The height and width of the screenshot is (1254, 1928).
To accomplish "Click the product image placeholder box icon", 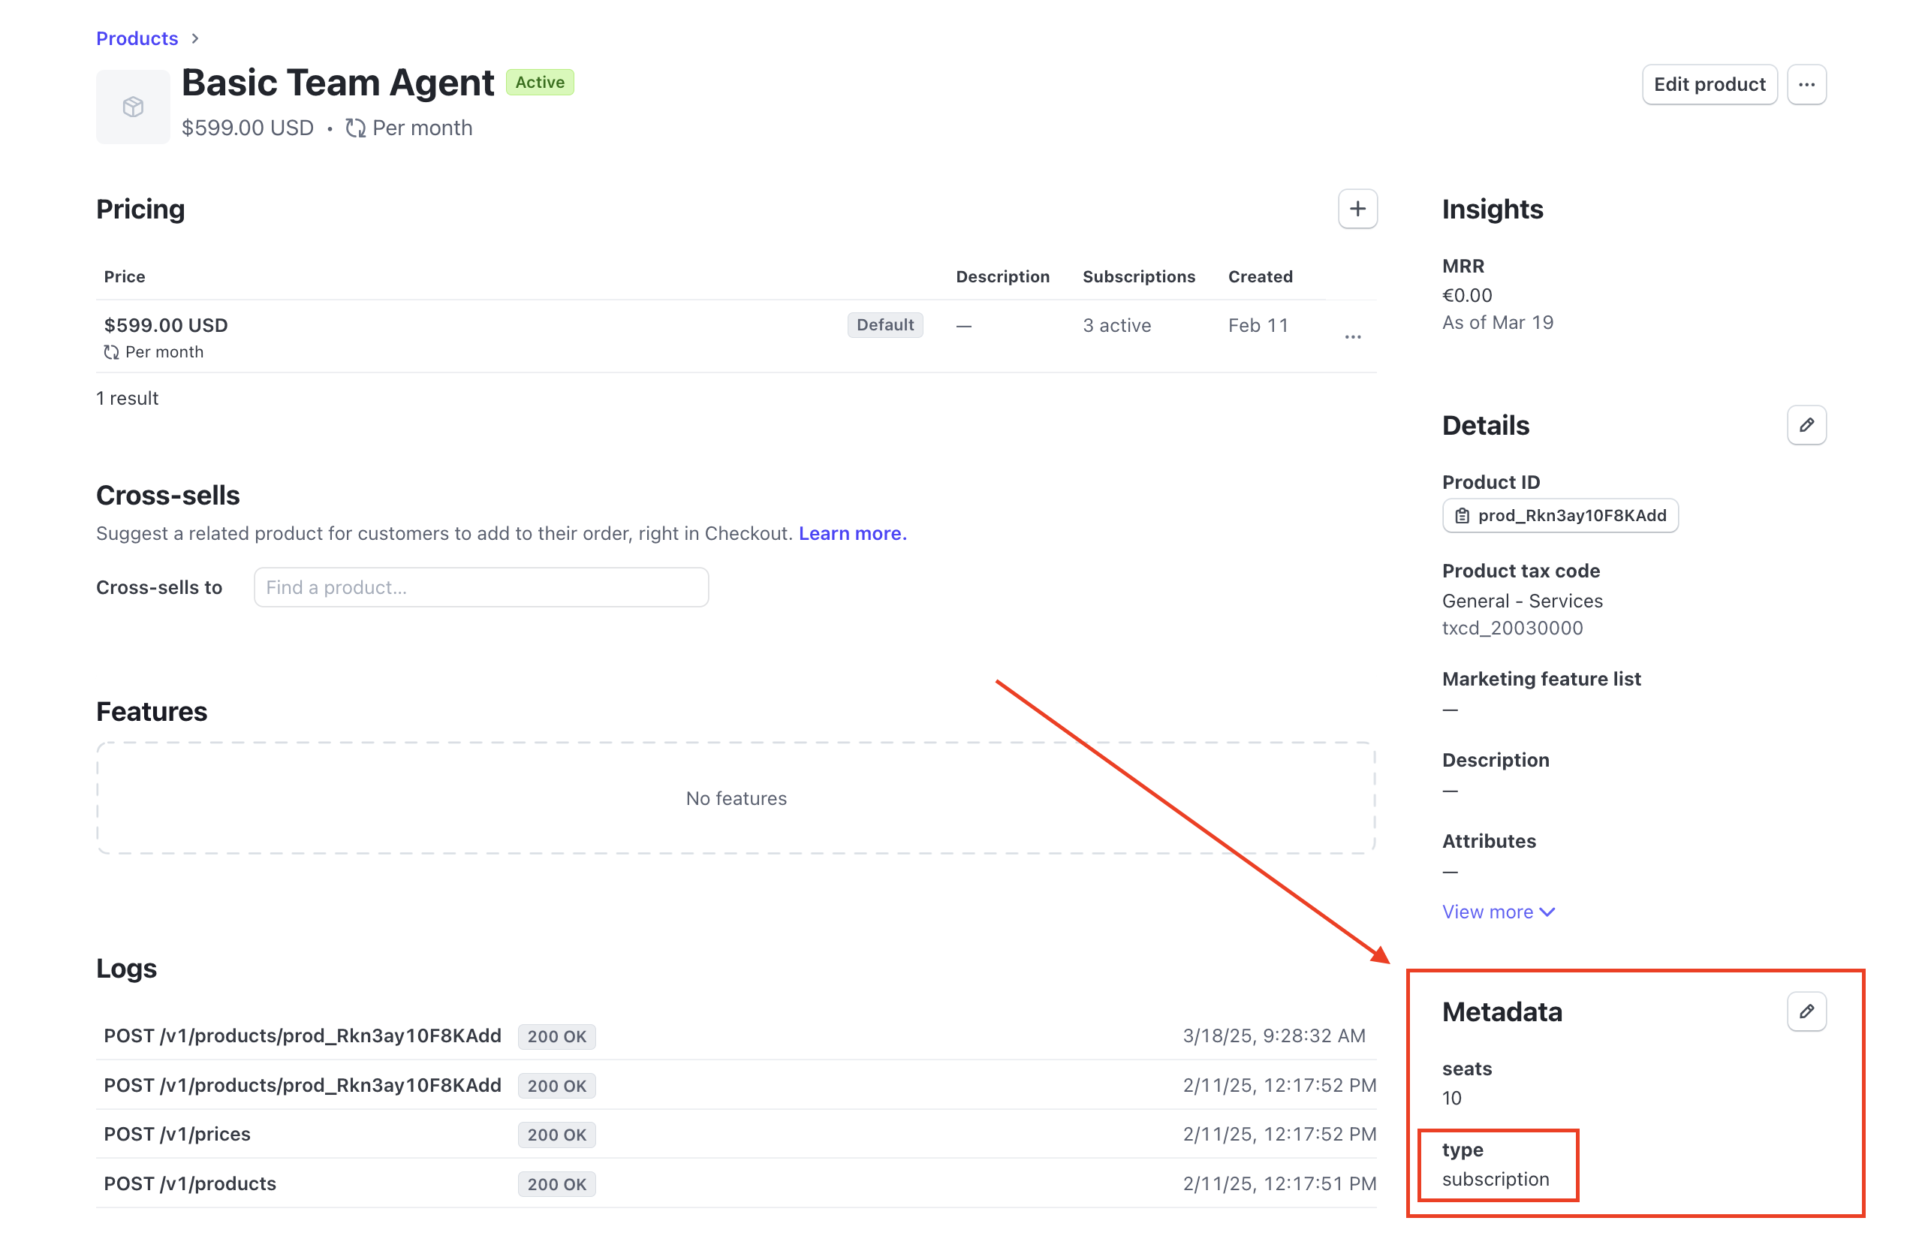I will [133, 107].
